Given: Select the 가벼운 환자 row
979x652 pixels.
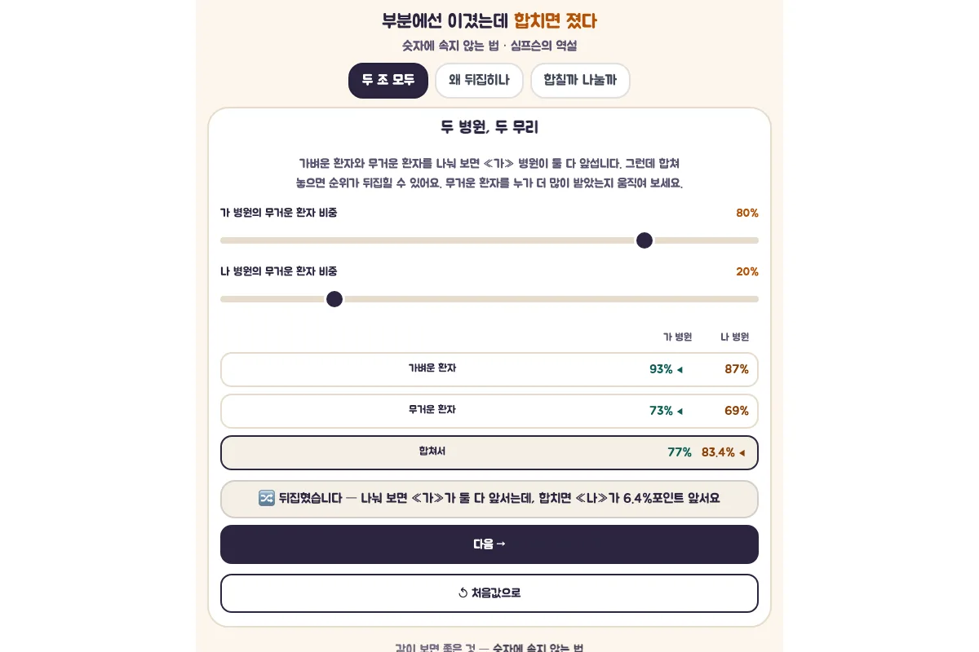Looking at the screenshot, I should click(x=489, y=369).
